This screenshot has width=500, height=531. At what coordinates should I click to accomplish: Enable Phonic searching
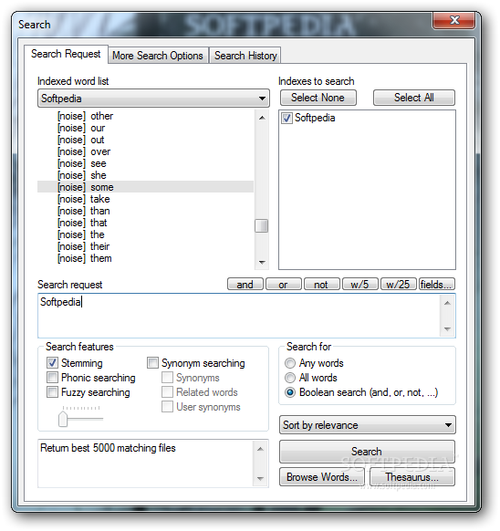pos(52,378)
